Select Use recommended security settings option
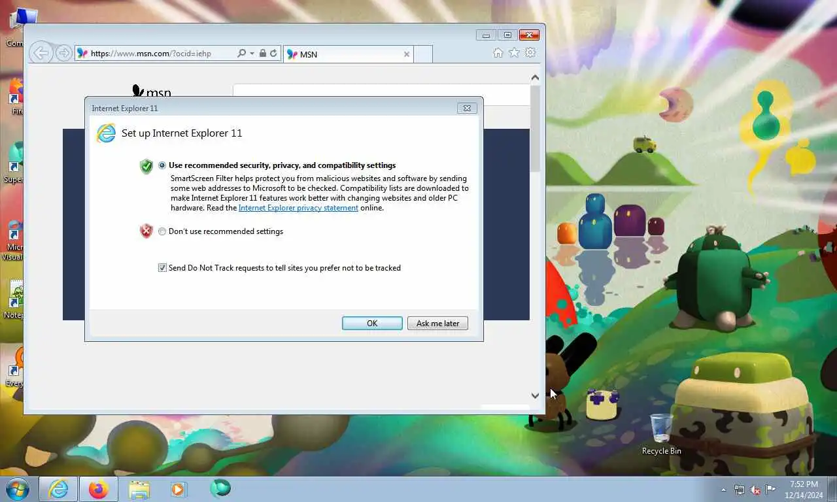Viewport: 837px width, 502px height. point(162,165)
